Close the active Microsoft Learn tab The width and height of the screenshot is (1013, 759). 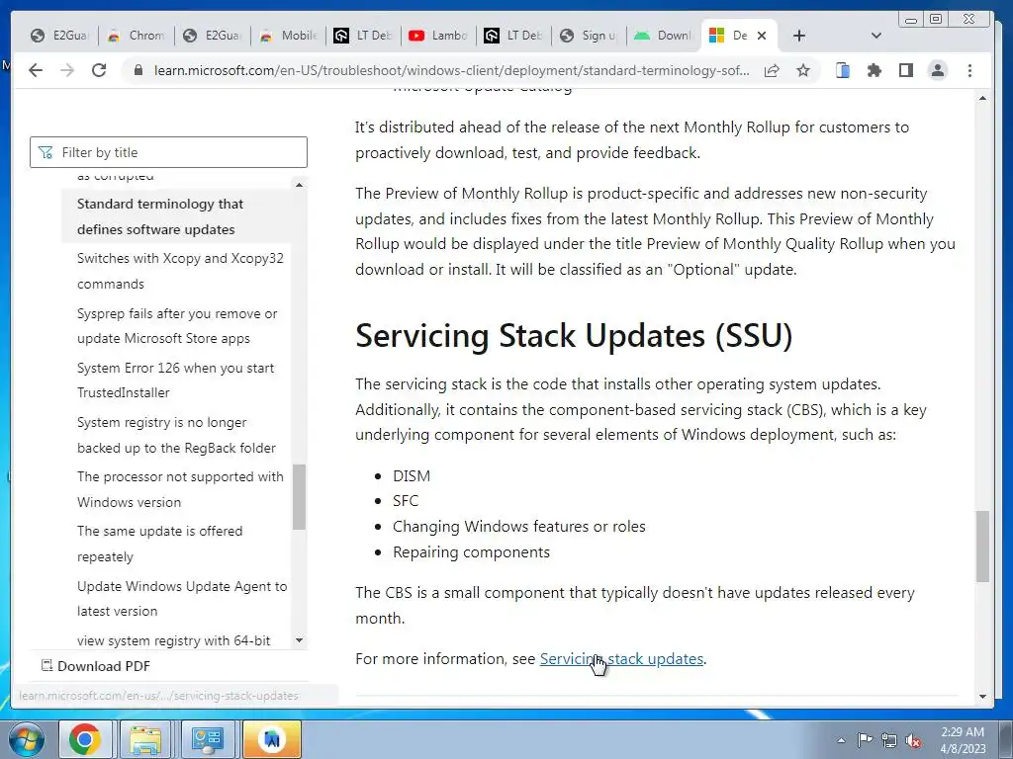click(x=762, y=36)
